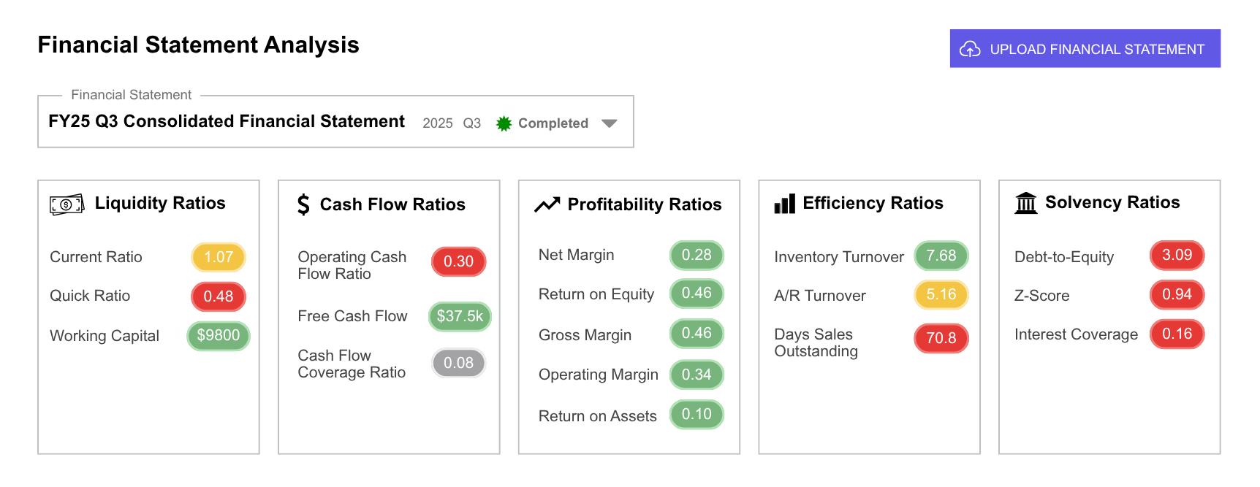1260x487 pixels.
Task: Click the Inventory Turnover 7.68 badge
Action: tap(941, 256)
